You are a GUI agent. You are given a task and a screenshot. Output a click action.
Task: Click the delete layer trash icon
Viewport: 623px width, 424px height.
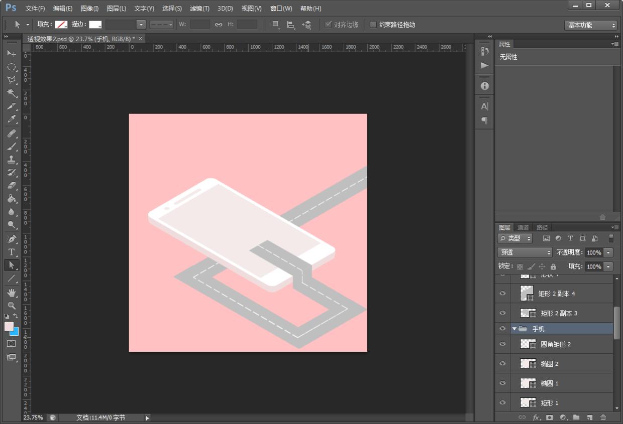click(x=603, y=417)
